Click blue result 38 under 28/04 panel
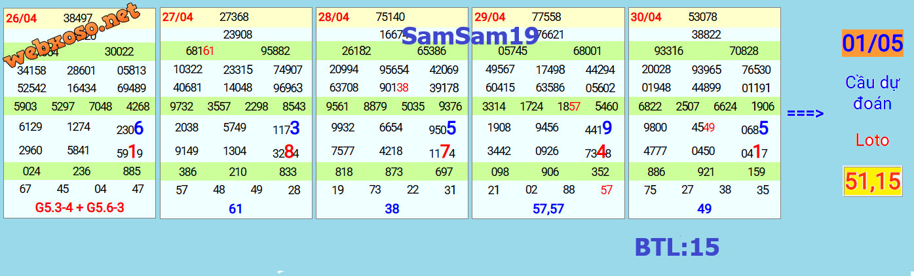The image size is (914, 276). pyautogui.click(x=392, y=209)
